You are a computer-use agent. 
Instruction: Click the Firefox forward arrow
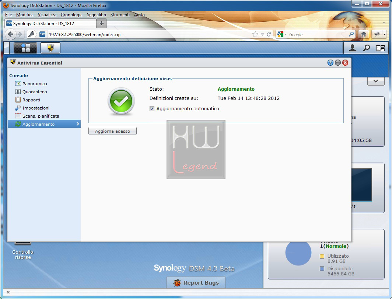coord(20,34)
